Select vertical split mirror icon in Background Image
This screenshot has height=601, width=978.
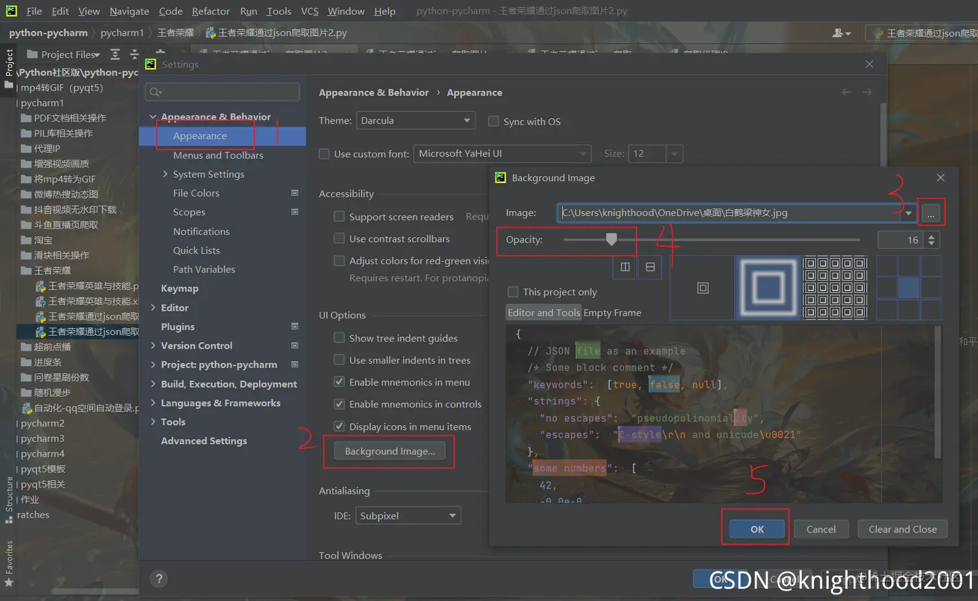tap(625, 267)
